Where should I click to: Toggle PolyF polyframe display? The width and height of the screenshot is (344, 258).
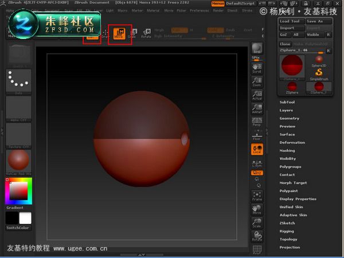pyautogui.click(x=257, y=249)
